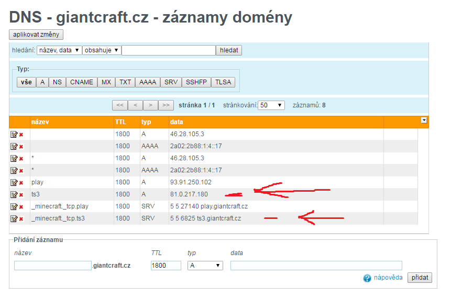This screenshot has width=462, height=297.
Task: Click the 'přidat' button
Action: 420,278
